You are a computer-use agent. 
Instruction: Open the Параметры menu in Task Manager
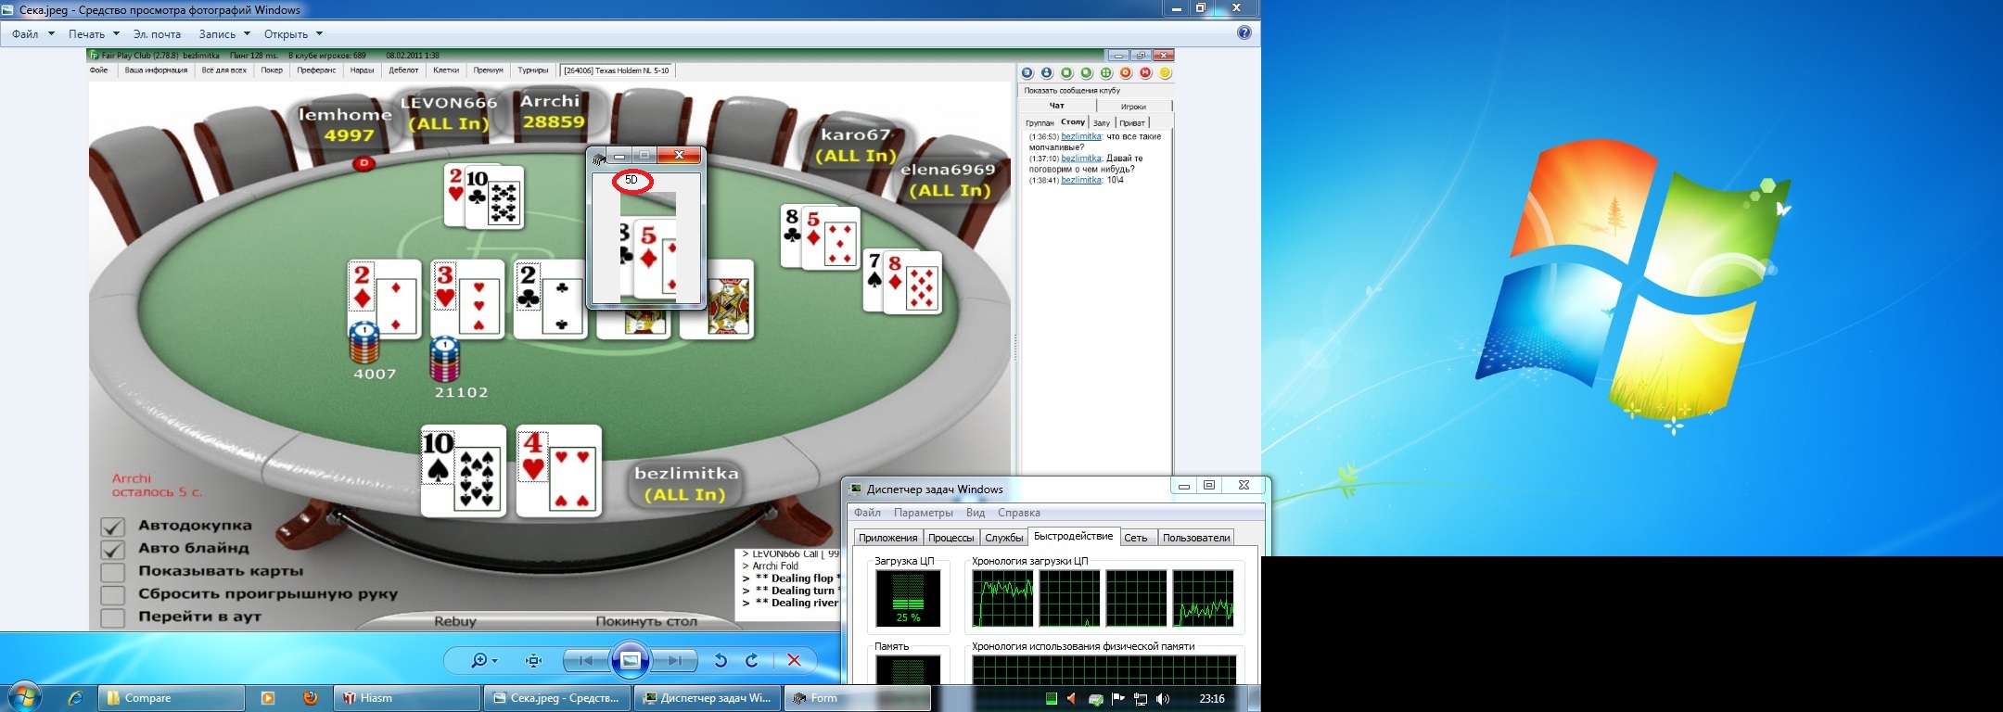point(923,513)
